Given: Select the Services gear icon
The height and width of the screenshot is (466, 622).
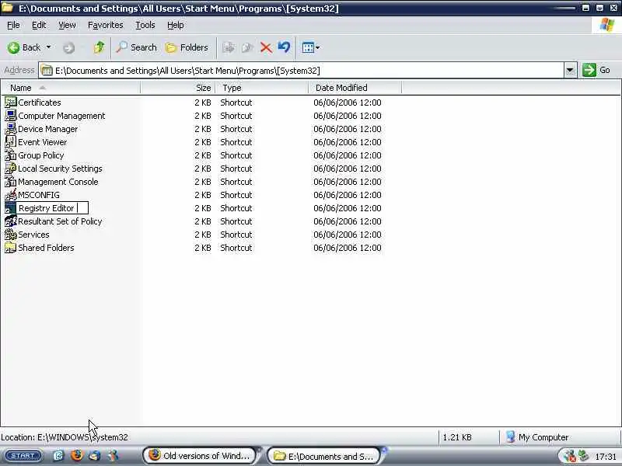Looking at the screenshot, I should (x=10, y=235).
